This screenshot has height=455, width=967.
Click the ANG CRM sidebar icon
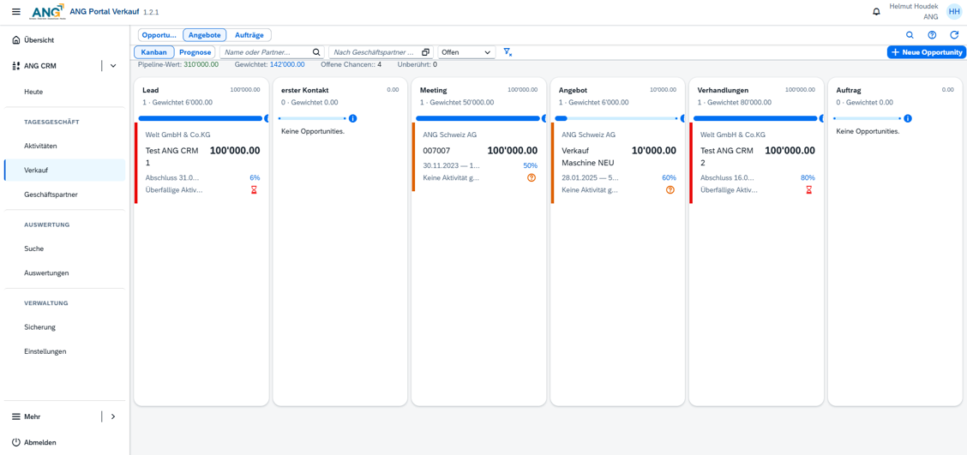pyautogui.click(x=16, y=65)
